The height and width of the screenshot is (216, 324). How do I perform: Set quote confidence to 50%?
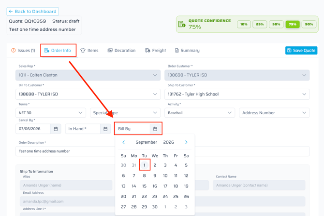click(276, 24)
